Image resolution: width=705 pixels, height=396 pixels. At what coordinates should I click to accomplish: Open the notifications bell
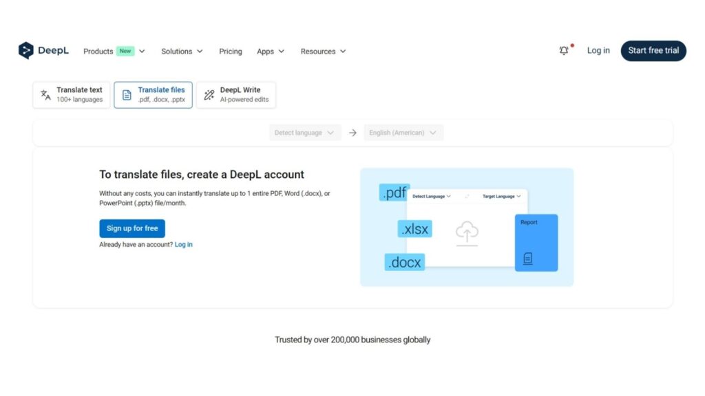pyautogui.click(x=564, y=51)
